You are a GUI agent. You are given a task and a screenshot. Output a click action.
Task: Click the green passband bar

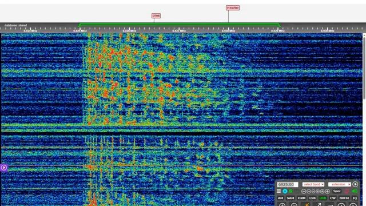[179, 24]
